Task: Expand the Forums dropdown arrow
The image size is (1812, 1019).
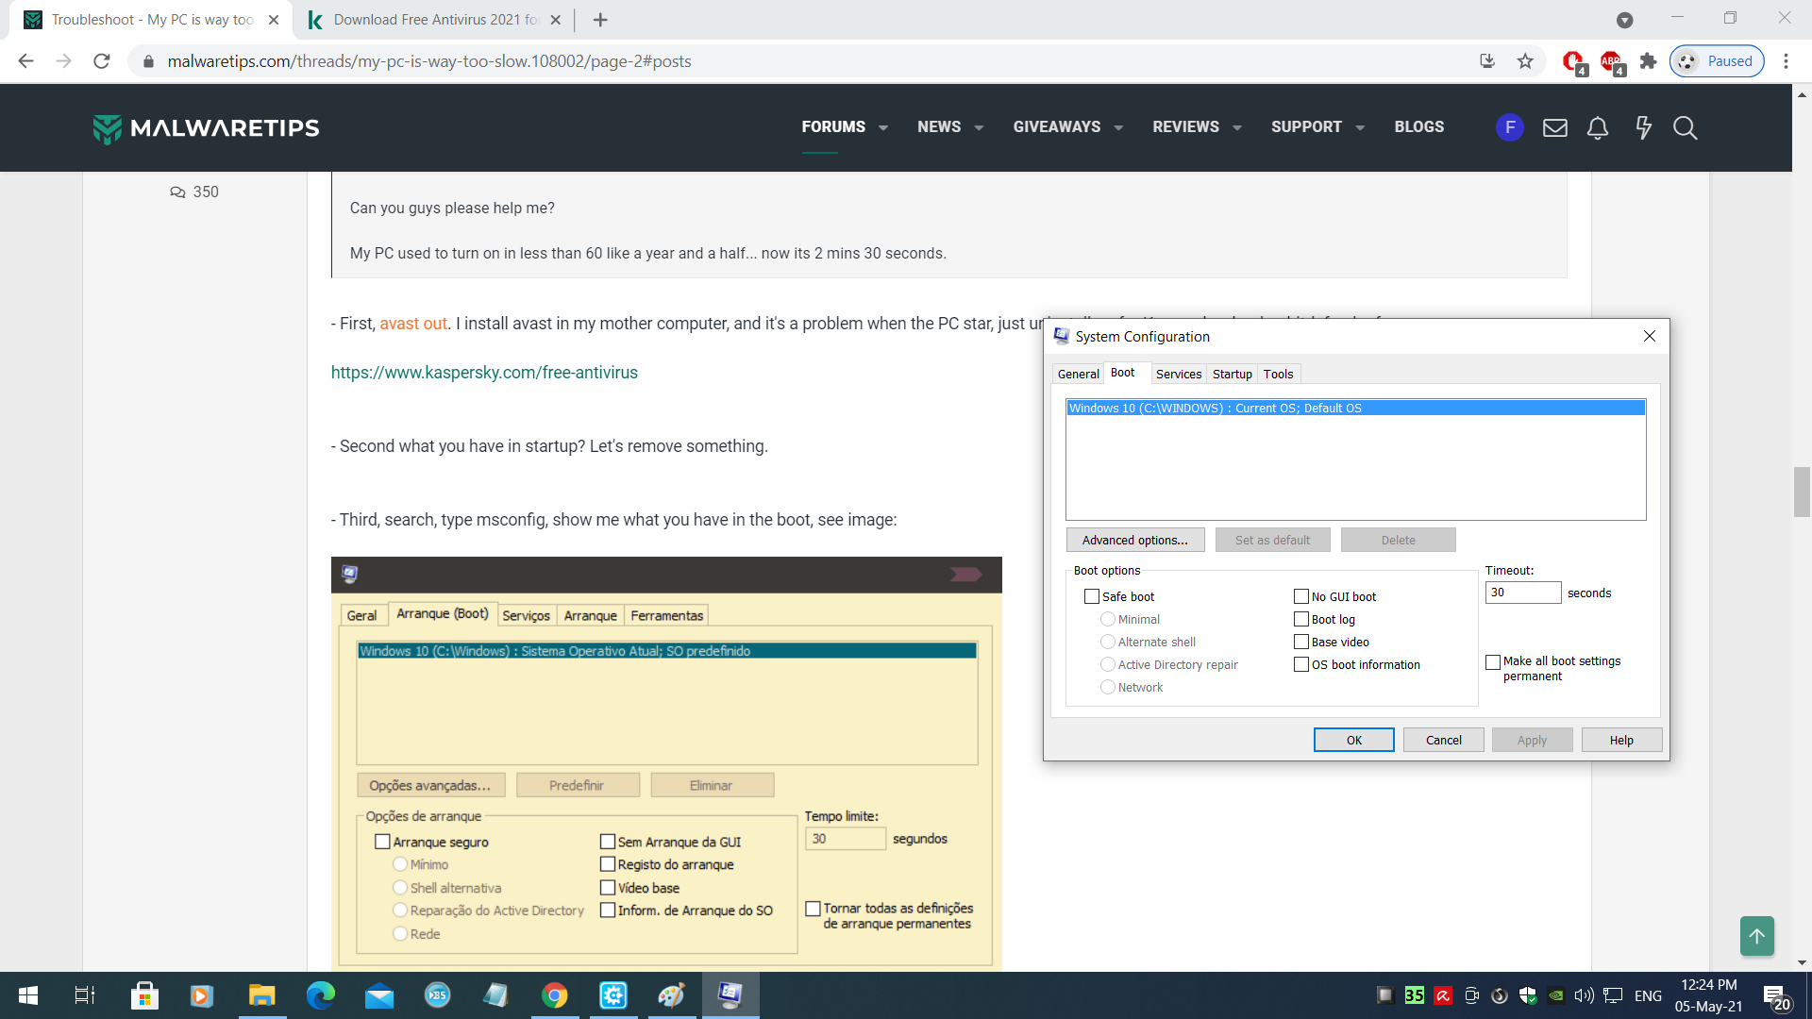Action: coord(883,127)
